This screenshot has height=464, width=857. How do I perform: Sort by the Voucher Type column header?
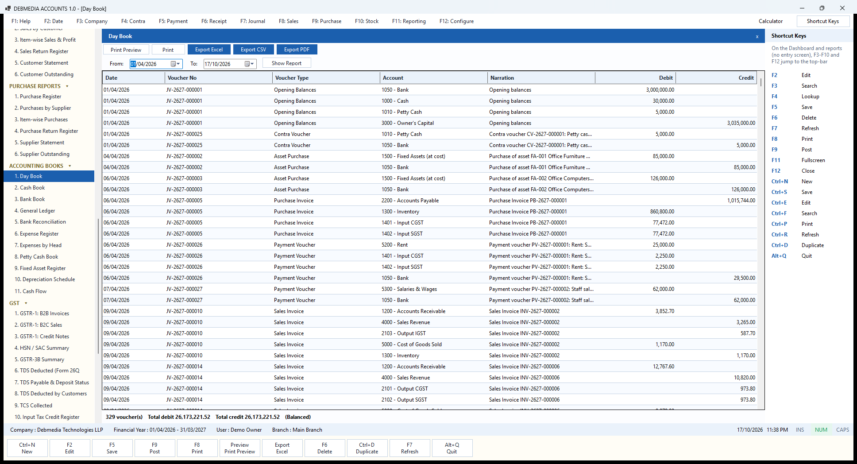point(326,78)
